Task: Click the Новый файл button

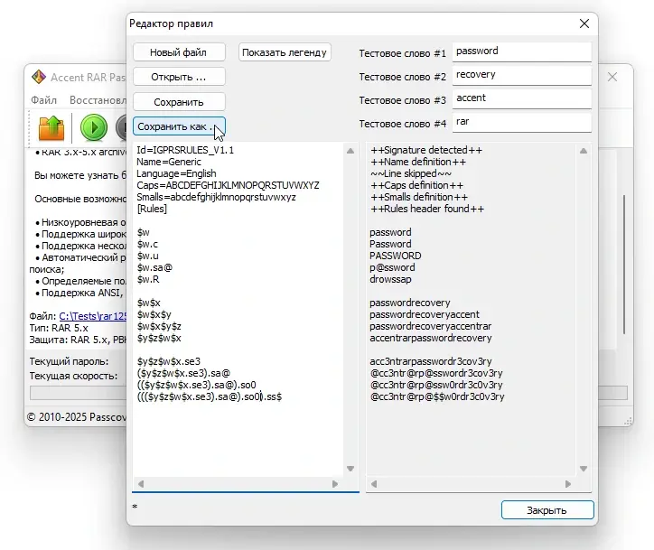Action: [x=178, y=52]
